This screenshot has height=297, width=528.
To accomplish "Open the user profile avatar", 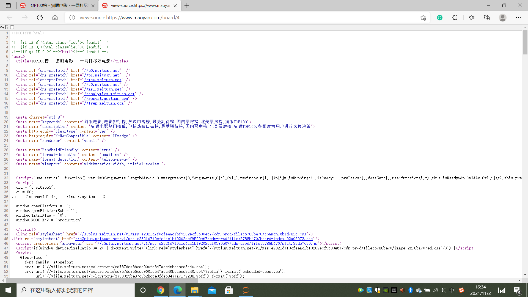I will pyautogui.click(x=502, y=18).
